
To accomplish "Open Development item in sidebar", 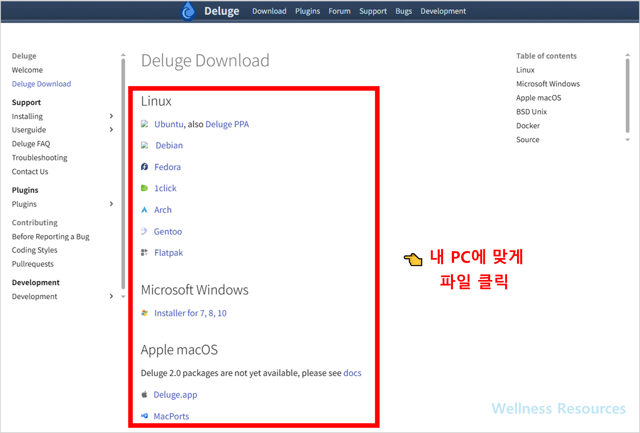I will pyautogui.click(x=34, y=296).
